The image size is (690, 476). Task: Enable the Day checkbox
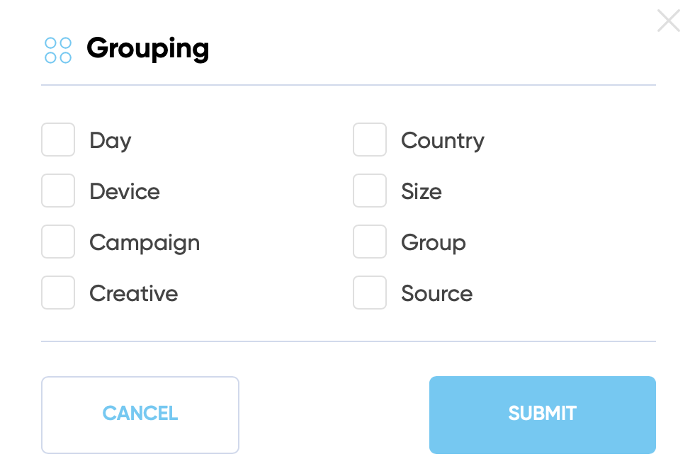[x=58, y=140]
